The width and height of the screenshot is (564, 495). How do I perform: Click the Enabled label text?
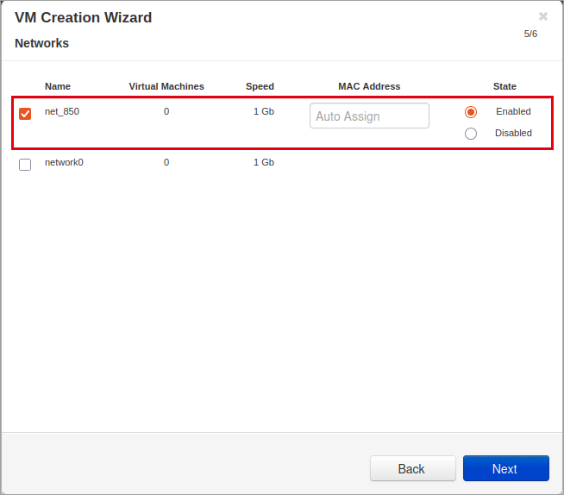(513, 111)
